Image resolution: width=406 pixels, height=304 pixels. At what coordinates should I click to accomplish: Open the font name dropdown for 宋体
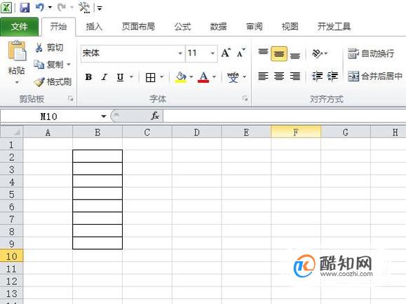coord(180,53)
